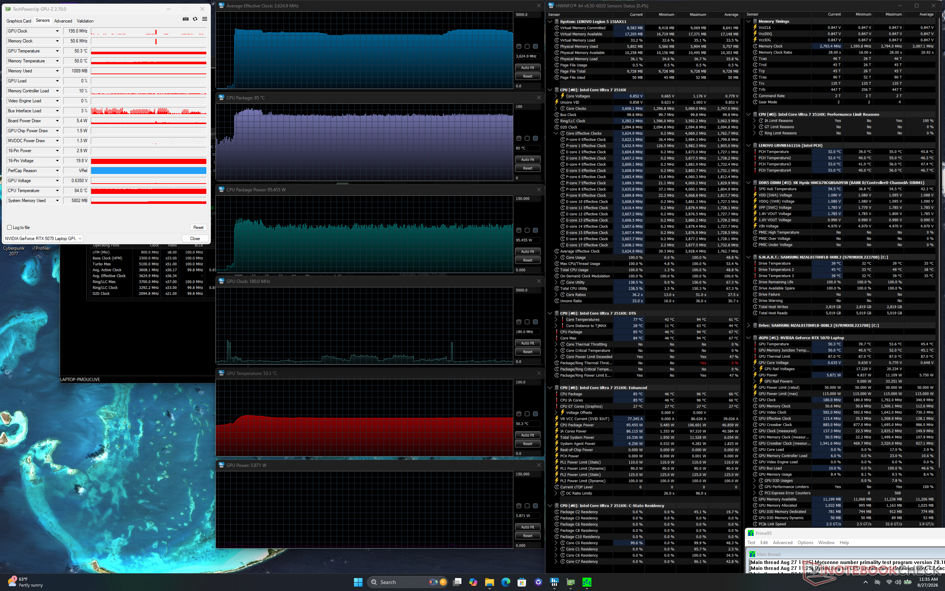Open the Board Power Draw sensor dropdown
This screenshot has width=945, height=591.
click(57, 121)
